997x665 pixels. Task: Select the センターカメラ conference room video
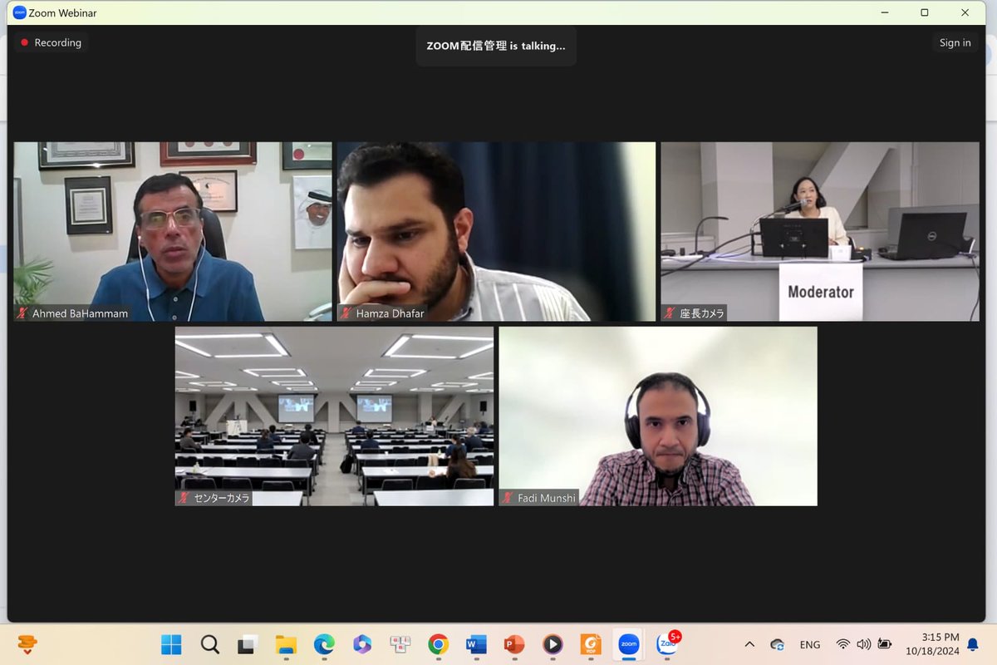click(x=334, y=416)
